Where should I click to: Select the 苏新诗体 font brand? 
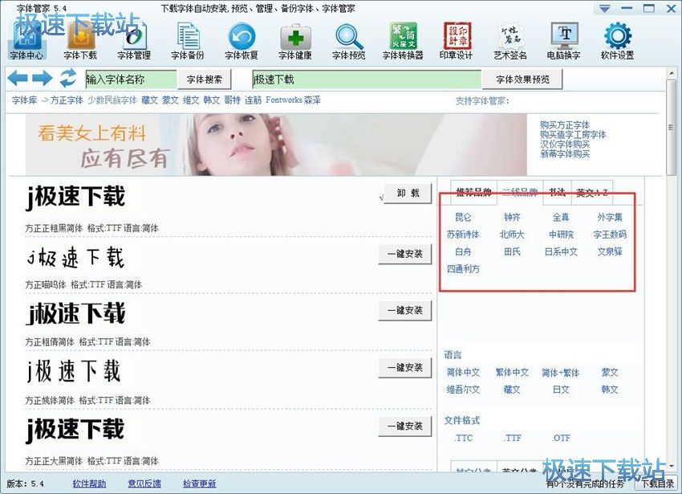click(x=463, y=235)
